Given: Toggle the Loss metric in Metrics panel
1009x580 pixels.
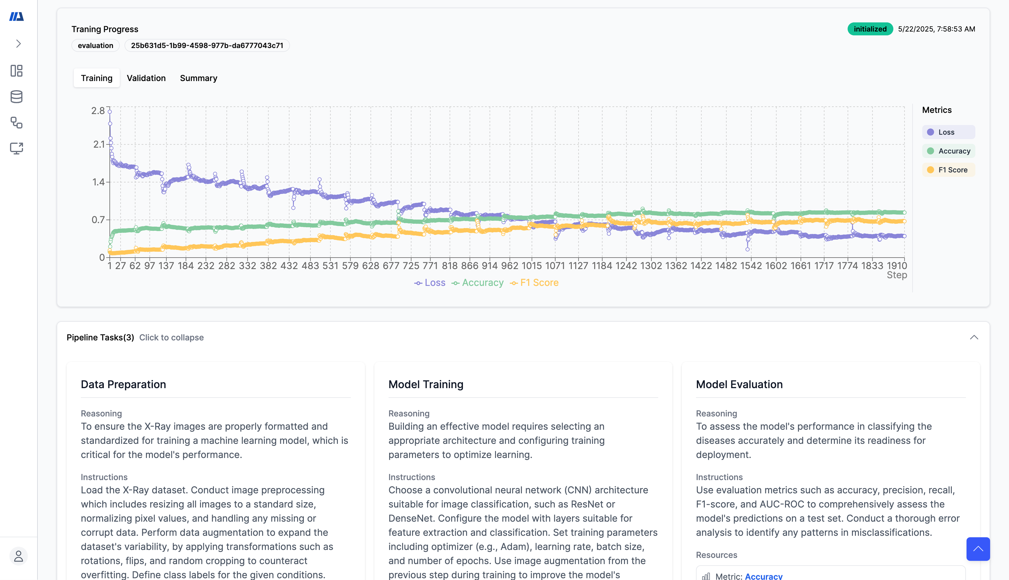Looking at the screenshot, I should (948, 132).
